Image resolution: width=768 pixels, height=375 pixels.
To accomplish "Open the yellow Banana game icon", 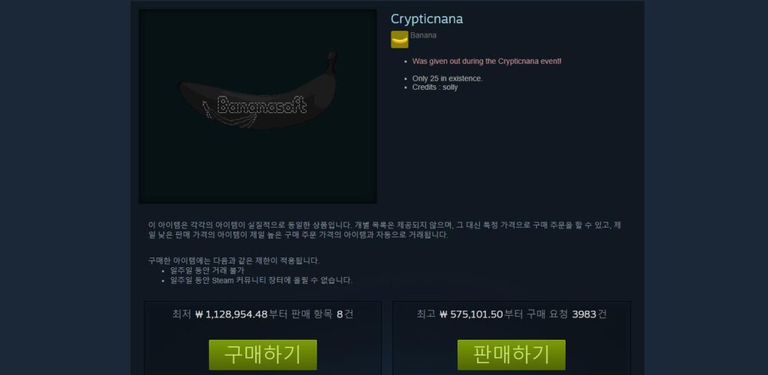I will click(x=400, y=39).
